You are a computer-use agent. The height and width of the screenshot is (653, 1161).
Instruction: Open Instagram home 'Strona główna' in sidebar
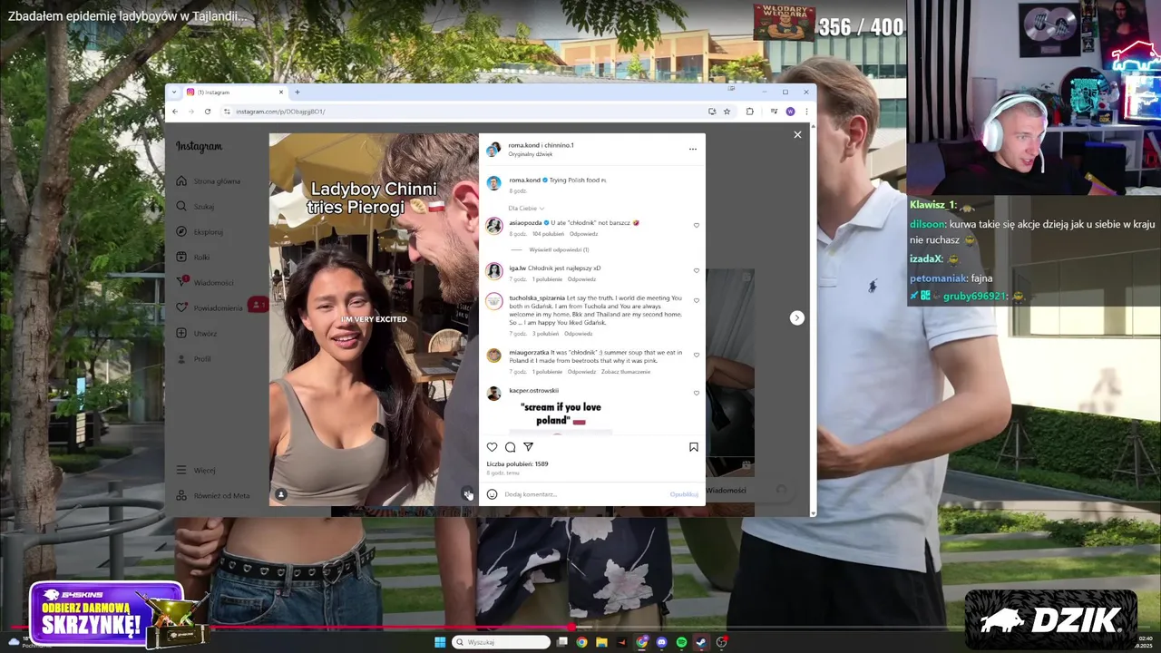point(209,181)
